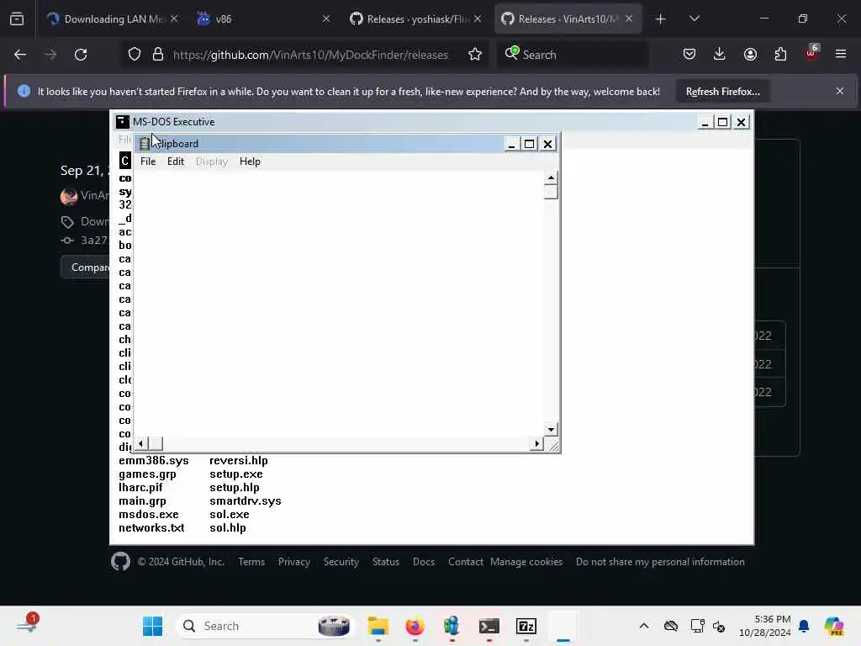
Task: Open a new browser tab
Action: coord(661,19)
